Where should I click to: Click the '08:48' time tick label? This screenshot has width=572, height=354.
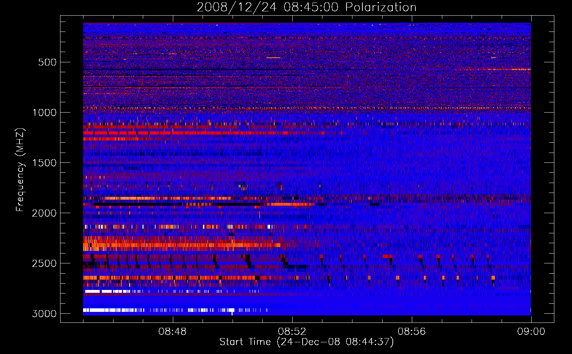pos(173,332)
